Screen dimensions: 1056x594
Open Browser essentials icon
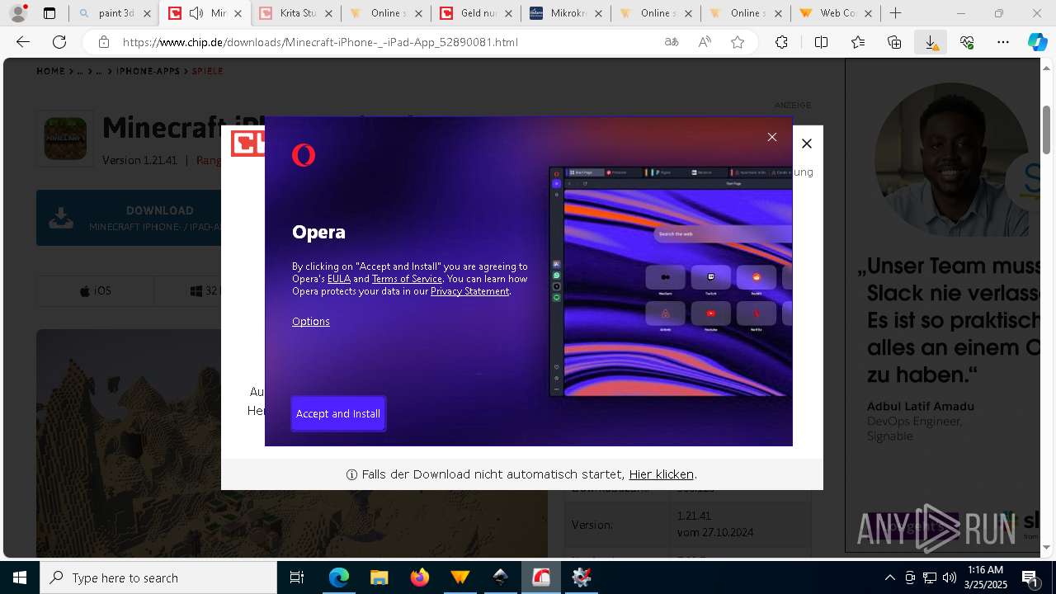coord(967,42)
